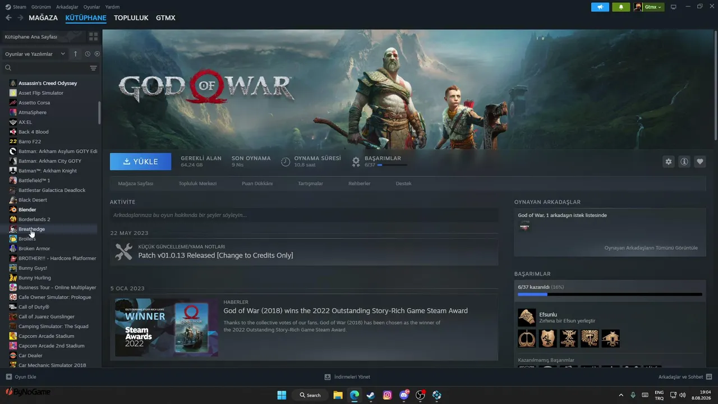
Task: Open the Yardım menu
Action: point(113,7)
